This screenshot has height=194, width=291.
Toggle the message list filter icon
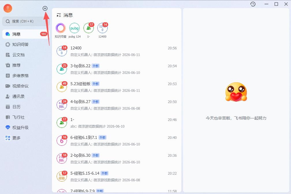pos(59,15)
